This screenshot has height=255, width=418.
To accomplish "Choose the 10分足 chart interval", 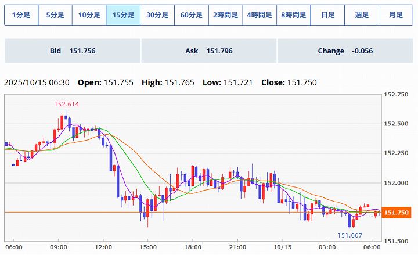I will 89,15.
